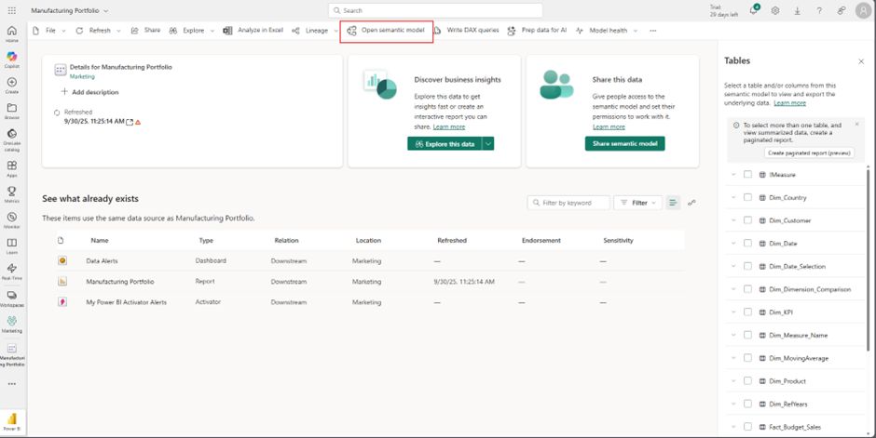Open the Filter dropdown
This screenshot has width=876, height=438.
point(639,203)
